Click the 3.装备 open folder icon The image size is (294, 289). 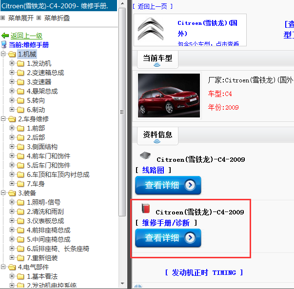12,193
